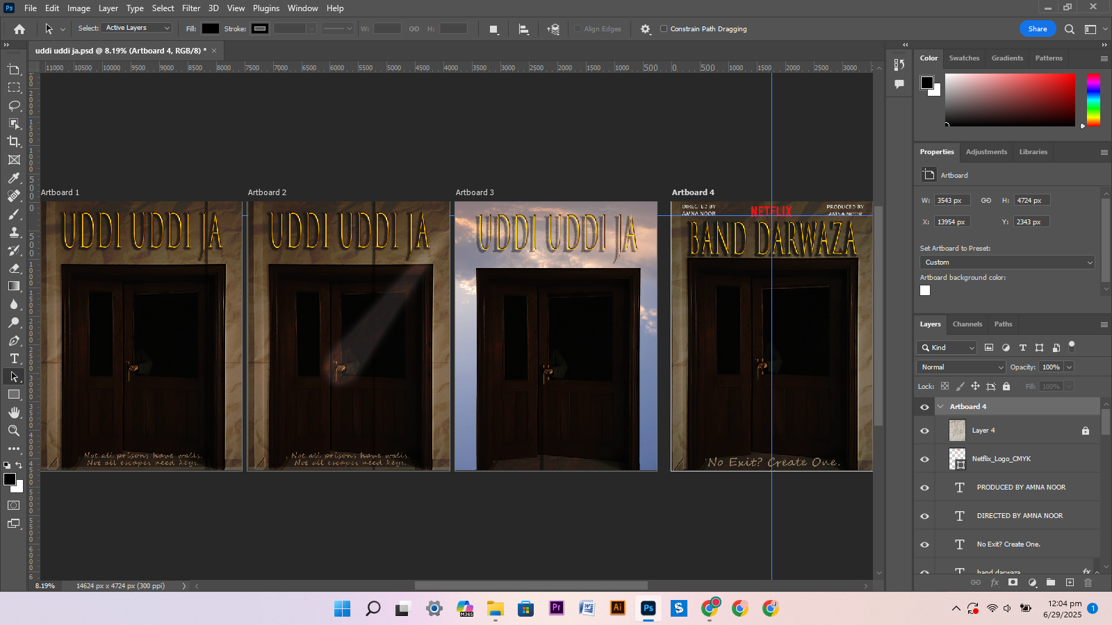Hide the Netflix_Logo_CMYK layer
1112x625 pixels.
[924, 459]
